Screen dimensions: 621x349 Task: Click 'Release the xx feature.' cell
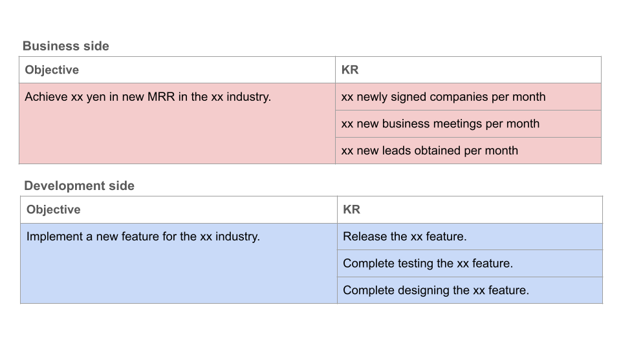(x=470, y=237)
